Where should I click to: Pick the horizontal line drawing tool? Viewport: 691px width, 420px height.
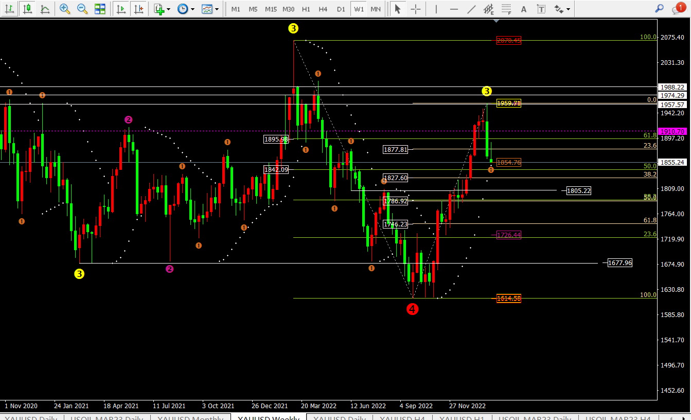pos(454,9)
